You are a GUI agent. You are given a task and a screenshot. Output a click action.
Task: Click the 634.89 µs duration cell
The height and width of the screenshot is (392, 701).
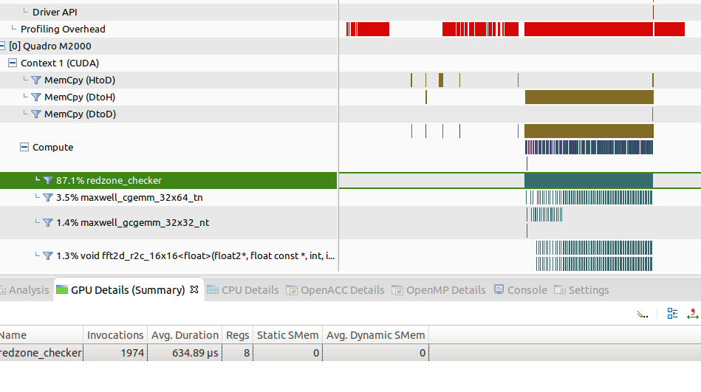tap(185, 353)
